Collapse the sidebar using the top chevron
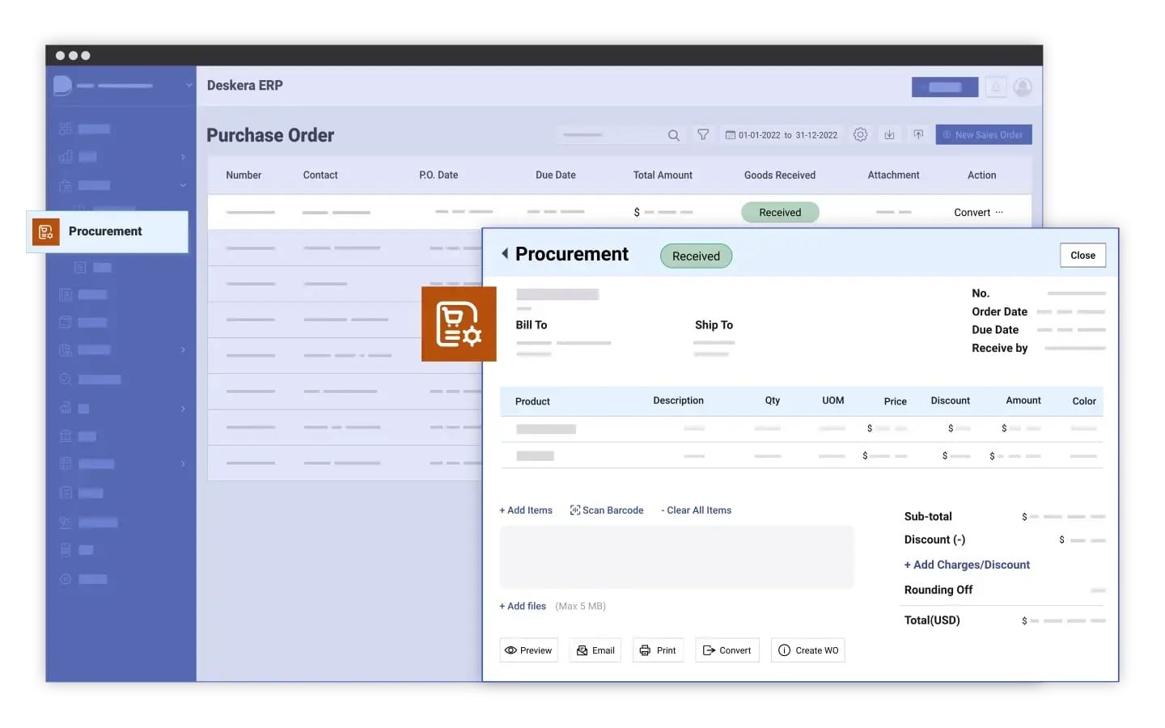This screenshot has width=1165, height=728. click(x=189, y=84)
